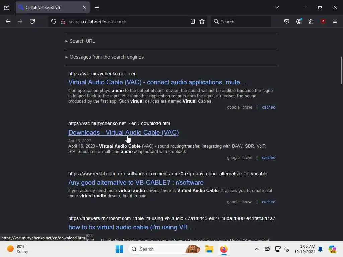343x257 pixels.
Task: Go back to previous page
Action: pos(8,22)
